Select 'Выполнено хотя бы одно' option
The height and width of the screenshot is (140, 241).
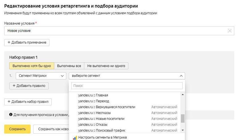(32, 66)
